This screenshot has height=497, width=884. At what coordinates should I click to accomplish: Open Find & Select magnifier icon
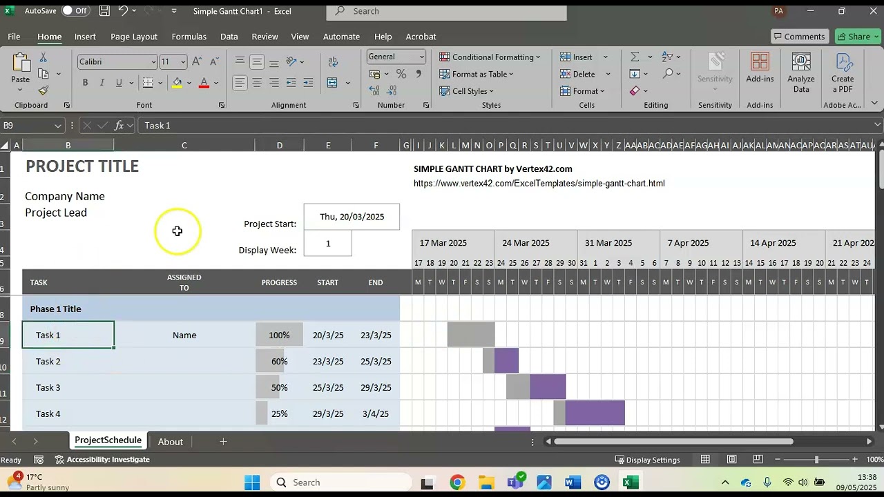point(668,74)
